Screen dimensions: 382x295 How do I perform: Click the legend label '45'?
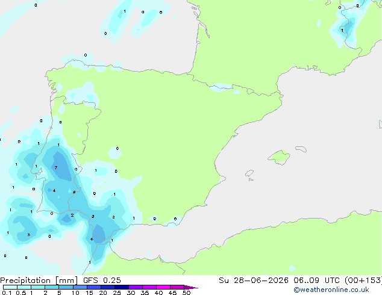(172, 293)
